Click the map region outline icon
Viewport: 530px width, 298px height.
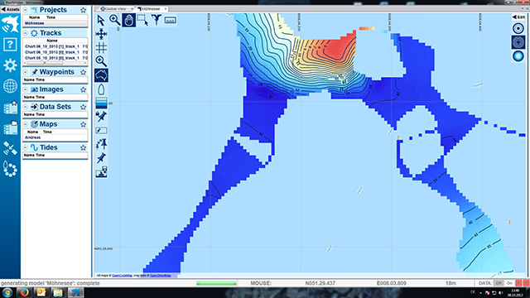[x=101, y=75]
